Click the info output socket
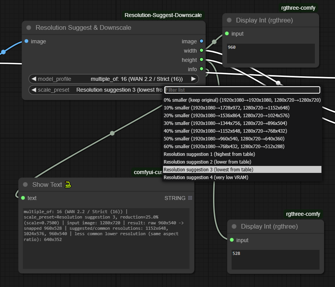The image size is (335, 287). [x=201, y=69]
